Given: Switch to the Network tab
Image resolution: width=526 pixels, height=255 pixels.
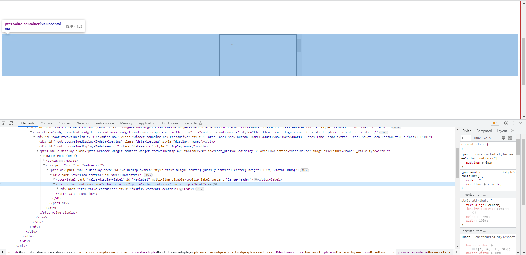Looking at the screenshot, I should (83, 123).
